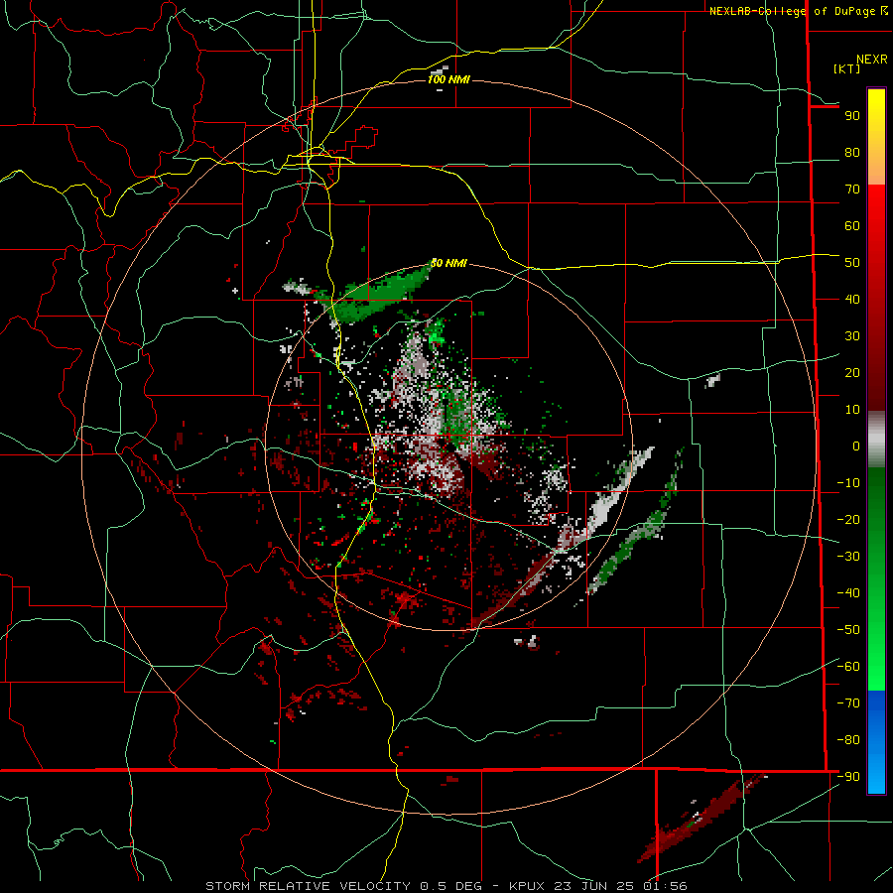
Task: Click the -30 value on the velocity scale
Action: click(848, 557)
